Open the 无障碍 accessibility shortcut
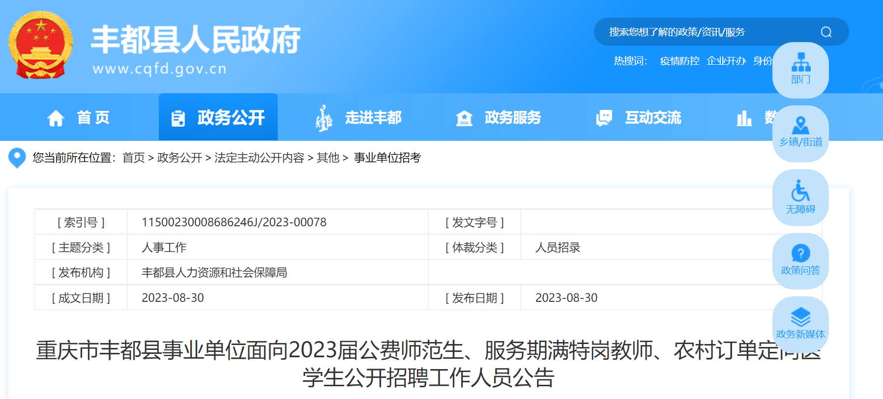Screen dimensions: 883x399 [800, 197]
